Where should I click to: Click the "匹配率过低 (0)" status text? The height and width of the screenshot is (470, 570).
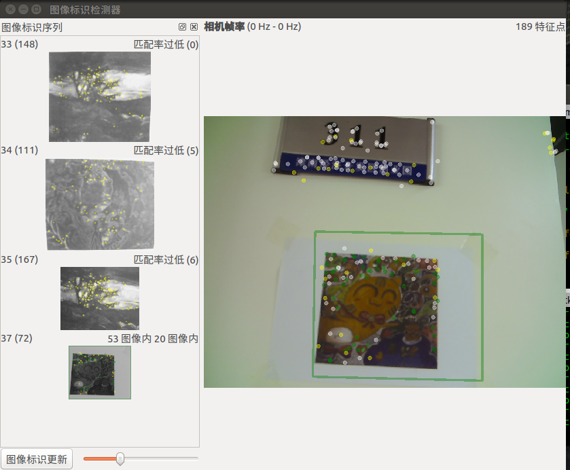pos(166,45)
